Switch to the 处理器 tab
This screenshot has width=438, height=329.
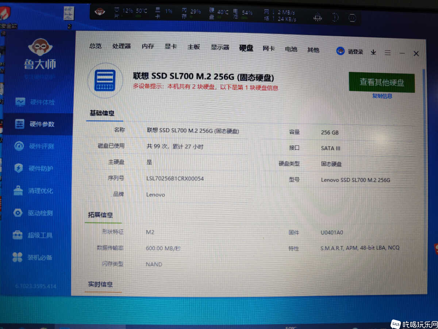pos(122,46)
